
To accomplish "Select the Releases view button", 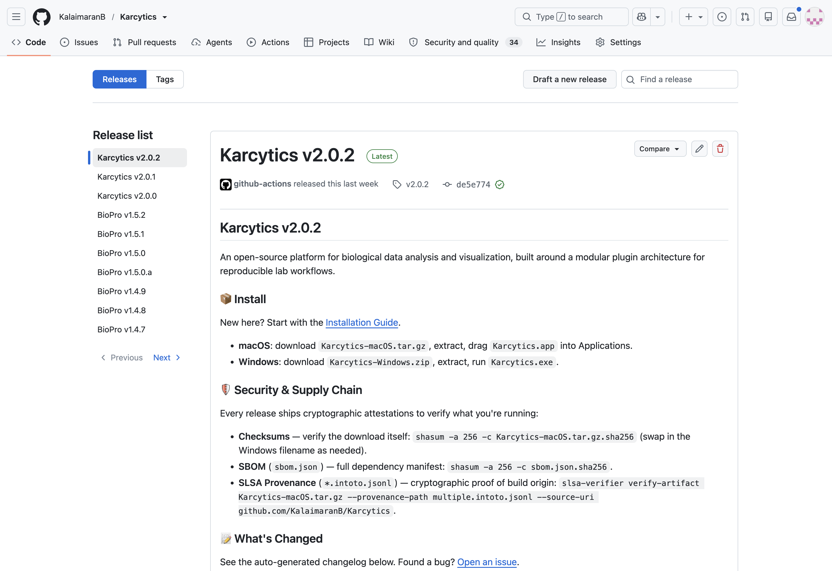I will (120, 80).
